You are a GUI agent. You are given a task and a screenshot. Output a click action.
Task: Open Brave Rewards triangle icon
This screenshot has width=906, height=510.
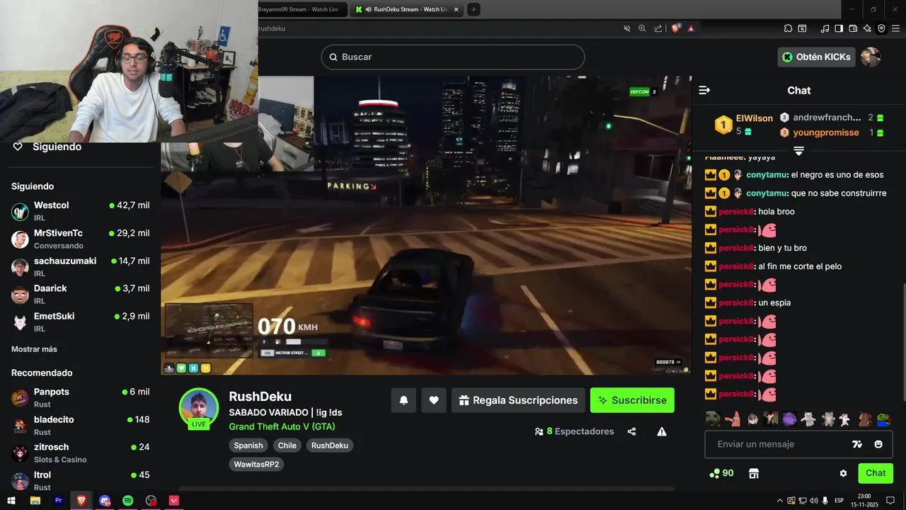691,28
